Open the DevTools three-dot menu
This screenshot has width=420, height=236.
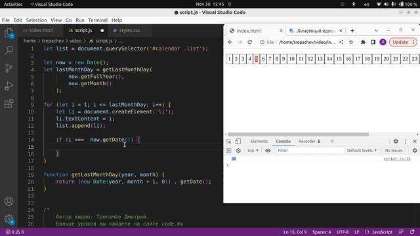coord(406,142)
